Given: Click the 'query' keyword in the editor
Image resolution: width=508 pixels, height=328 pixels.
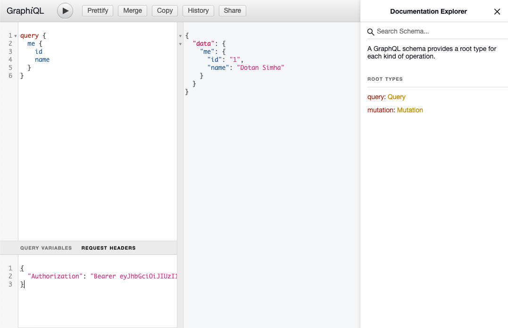Looking at the screenshot, I should pos(30,36).
